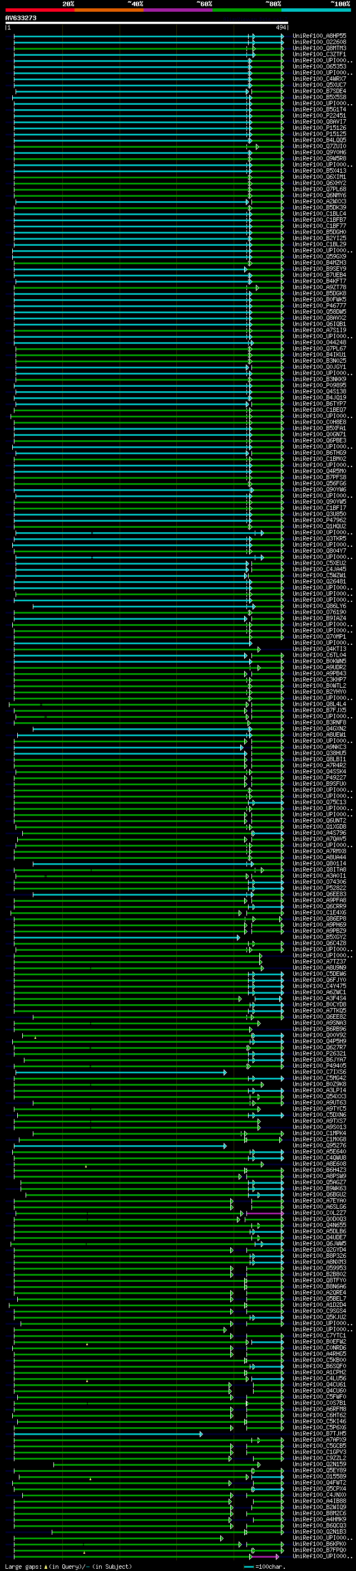Select hit label UniRef100_B9IAZ4

(319, 619)
